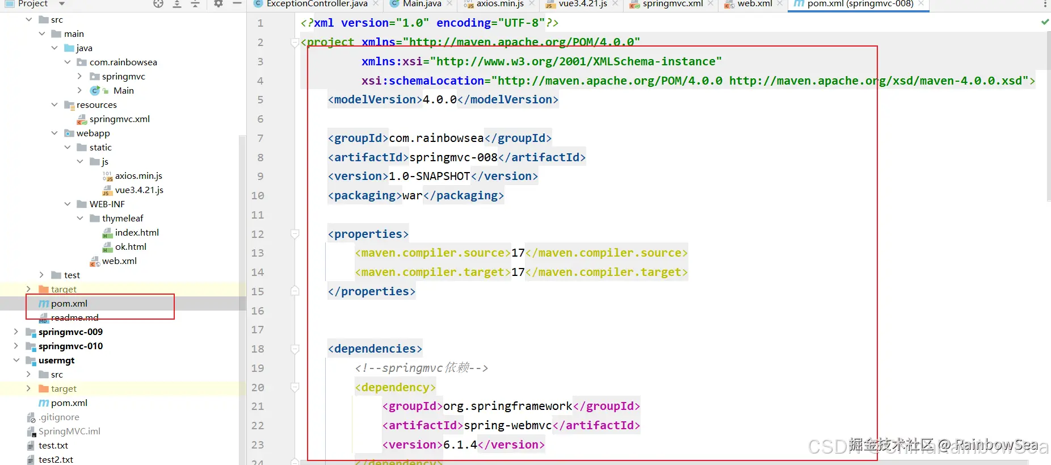1051x465 pixels.
Task: Fold the project tag at line 2
Action: 295,42
